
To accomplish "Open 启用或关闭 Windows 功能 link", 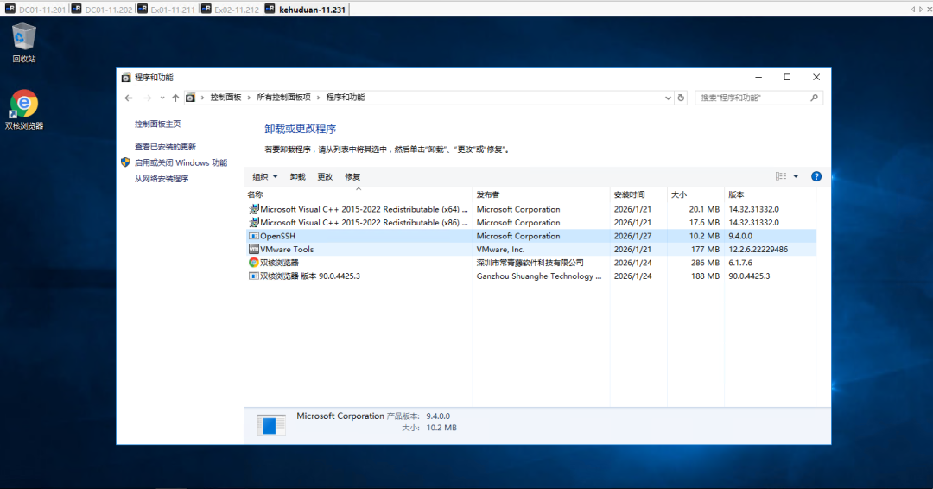I will pyautogui.click(x=181, y=162).
